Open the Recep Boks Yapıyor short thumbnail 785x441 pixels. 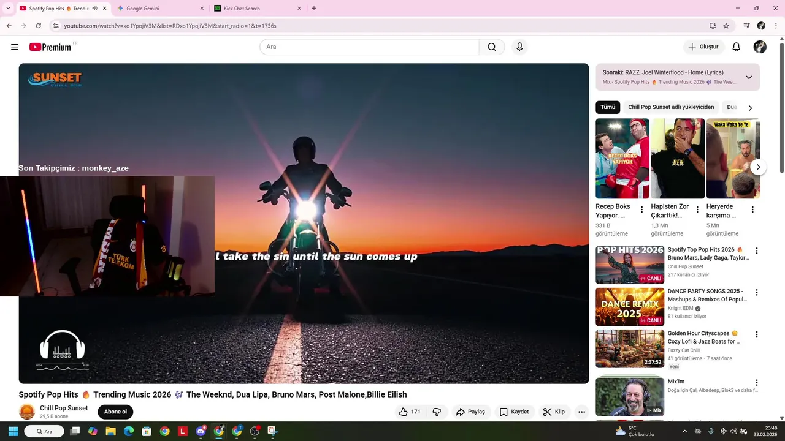[x=622, y=159]
